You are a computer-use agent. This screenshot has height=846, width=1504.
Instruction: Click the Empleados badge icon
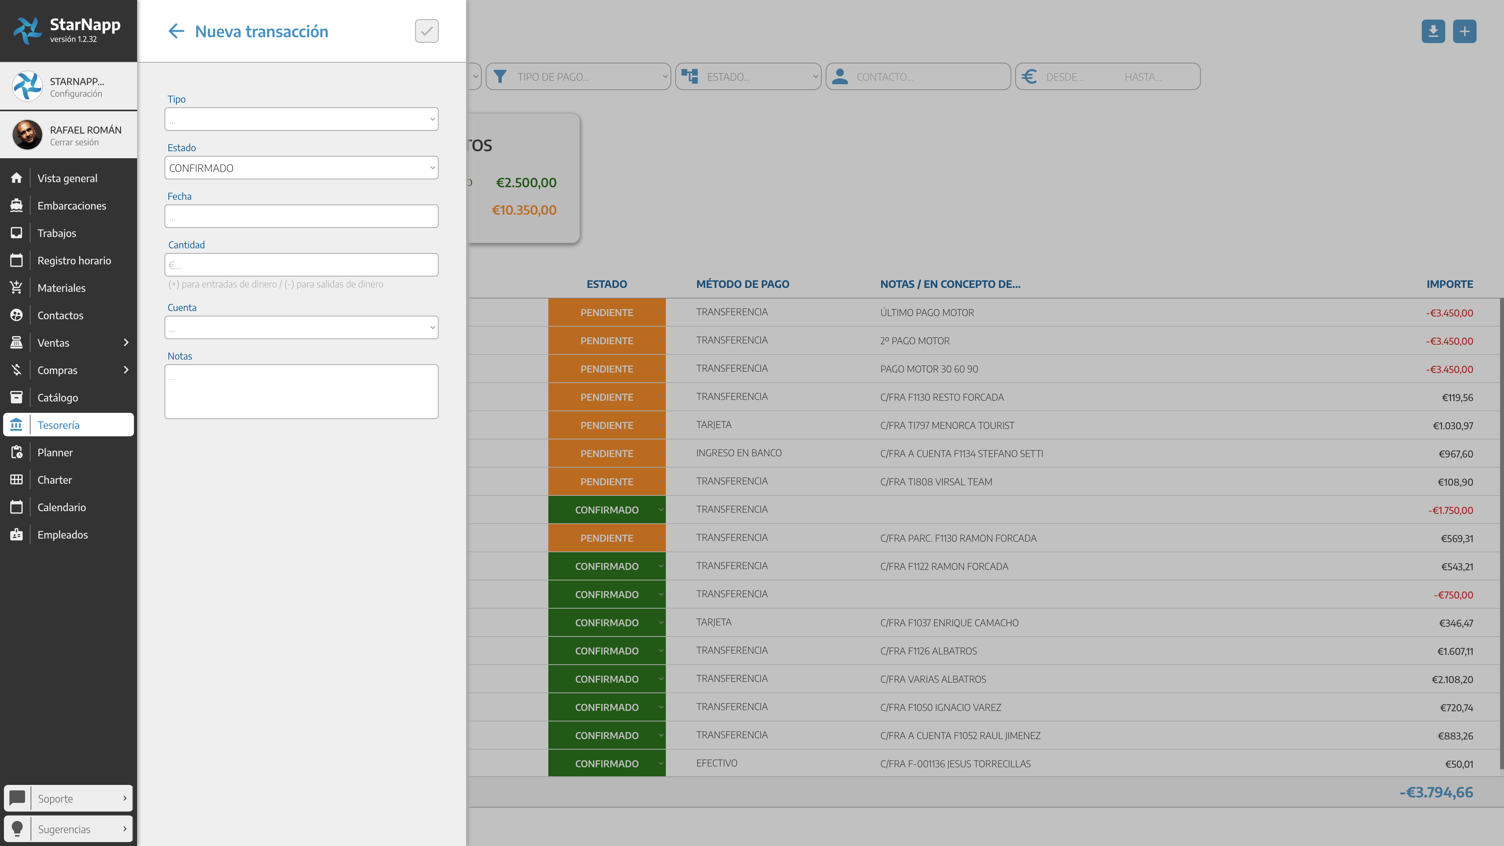click(x=16, y=535)
